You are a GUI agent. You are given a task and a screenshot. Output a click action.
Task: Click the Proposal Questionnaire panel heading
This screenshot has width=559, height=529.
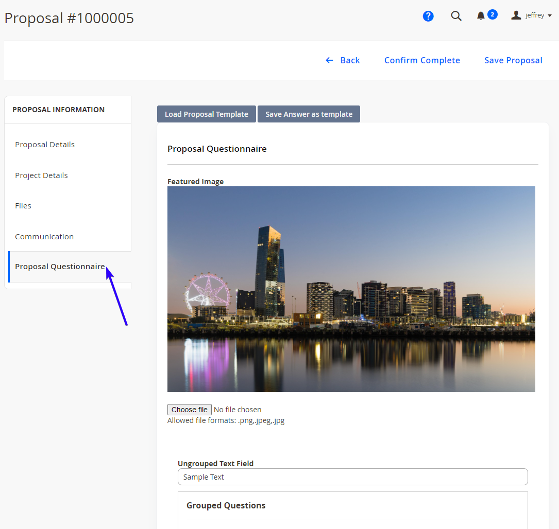pos(217,149)
